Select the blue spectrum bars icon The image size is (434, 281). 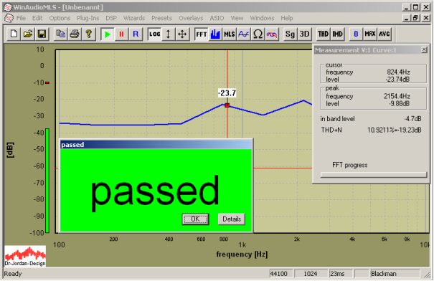(x=215, y=34)
